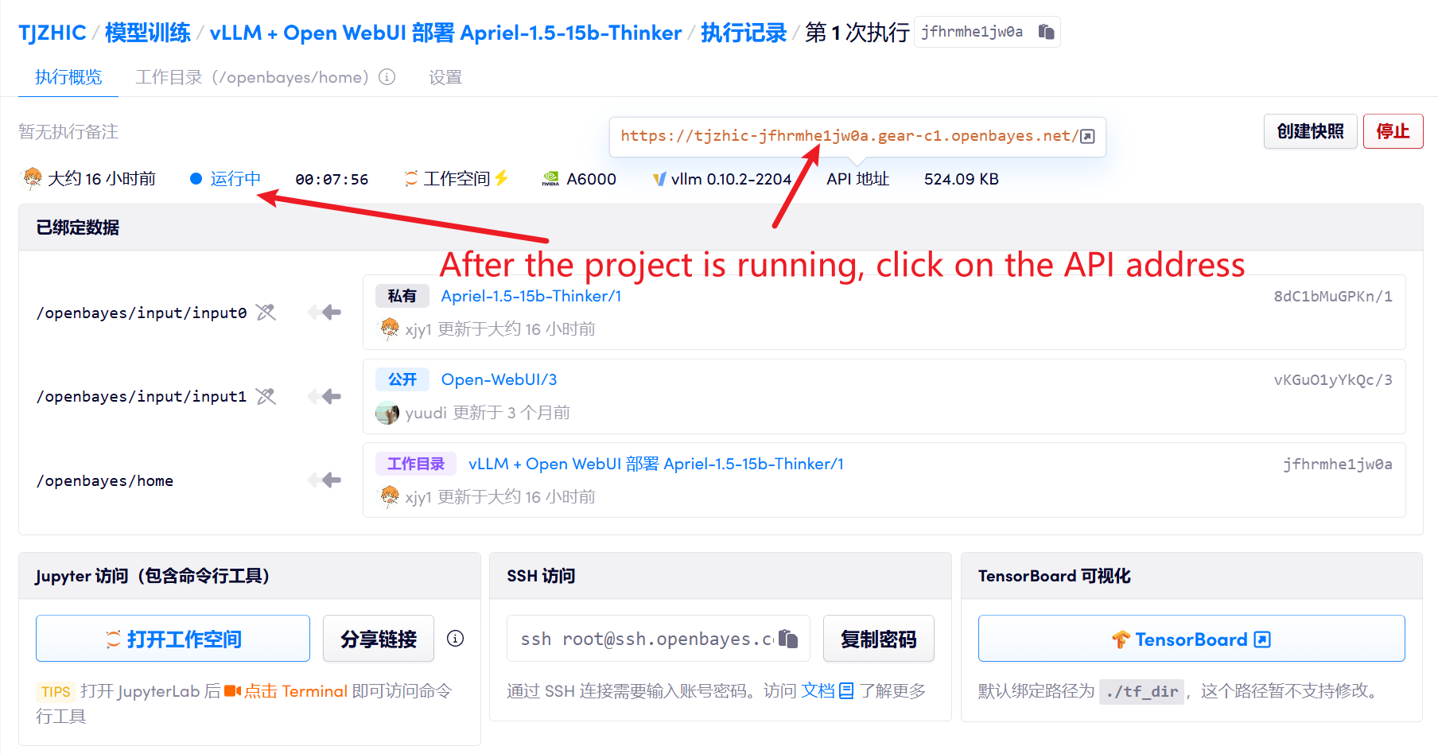Launch TensorBoard visualization
The image size is (1438, 754).
tap(1191, 639)
